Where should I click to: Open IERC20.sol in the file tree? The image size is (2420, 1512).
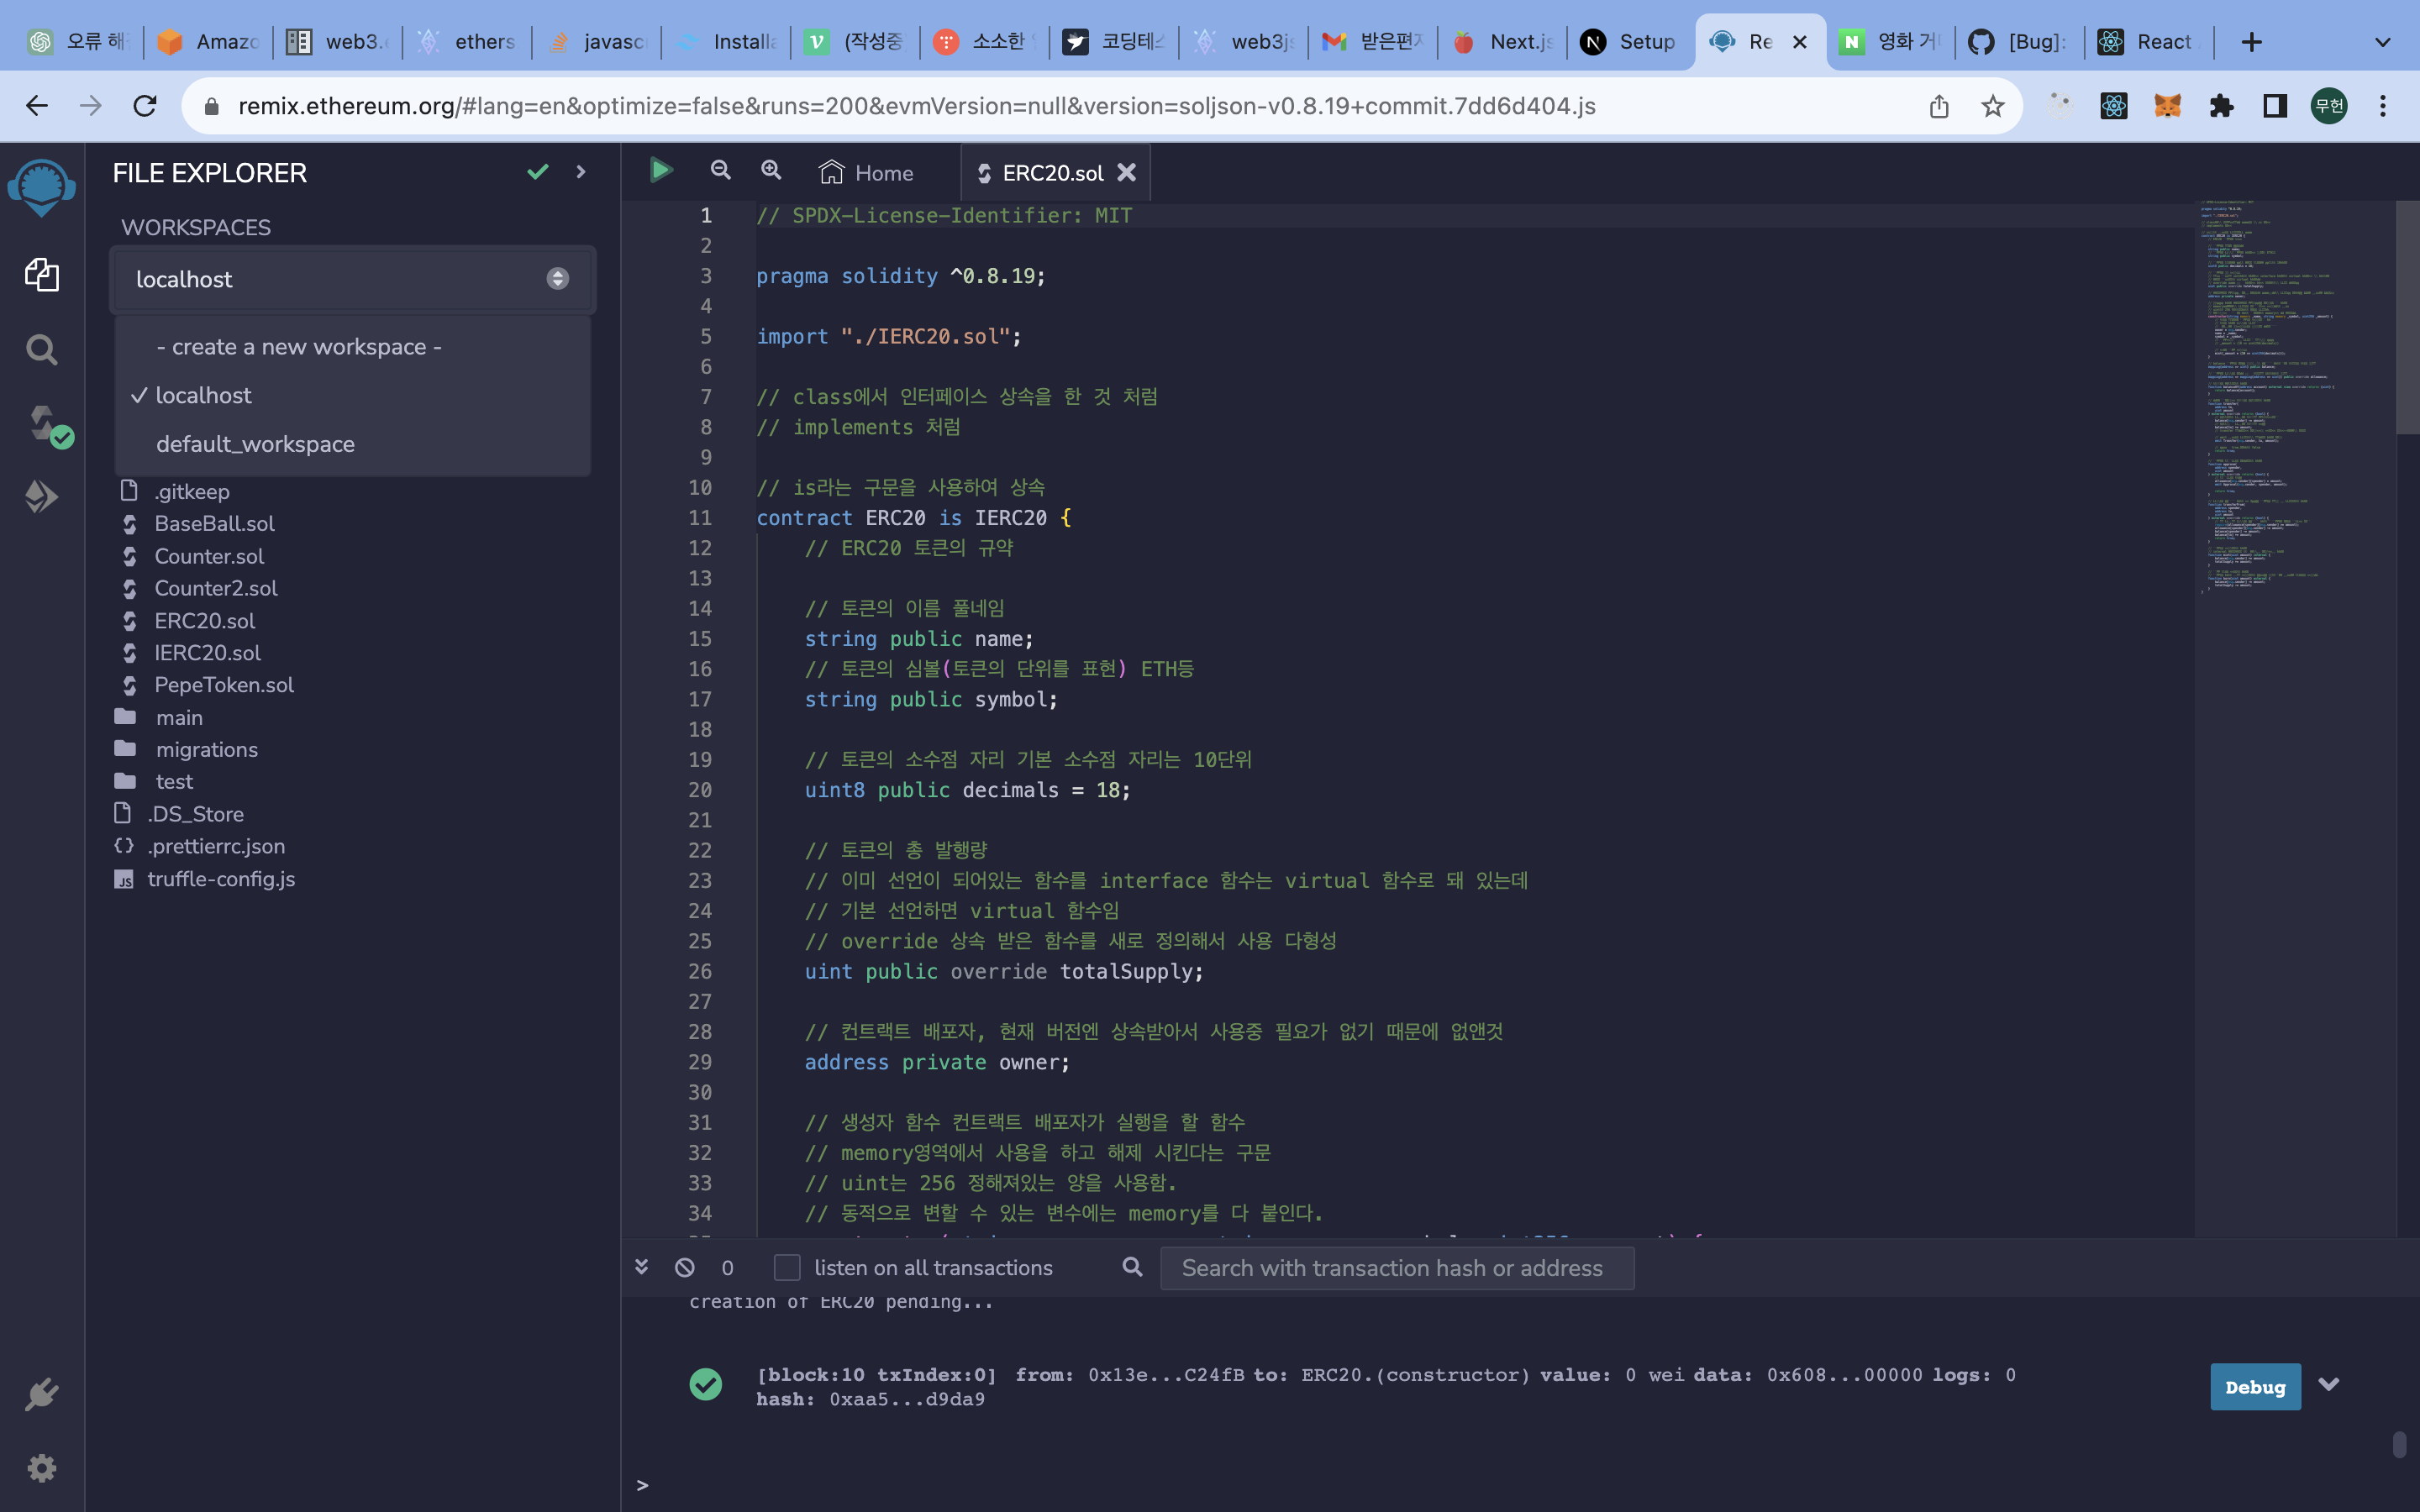(x=207, y=653)
